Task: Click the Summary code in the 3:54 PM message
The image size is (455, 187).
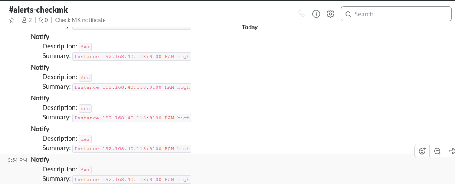Action: pos(132,180)
